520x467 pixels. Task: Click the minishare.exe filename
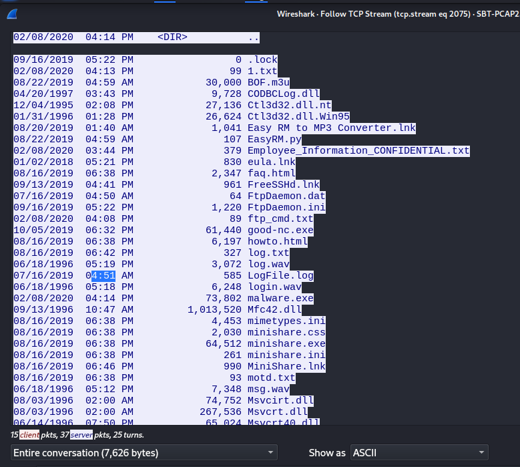[x=286, y=343]
